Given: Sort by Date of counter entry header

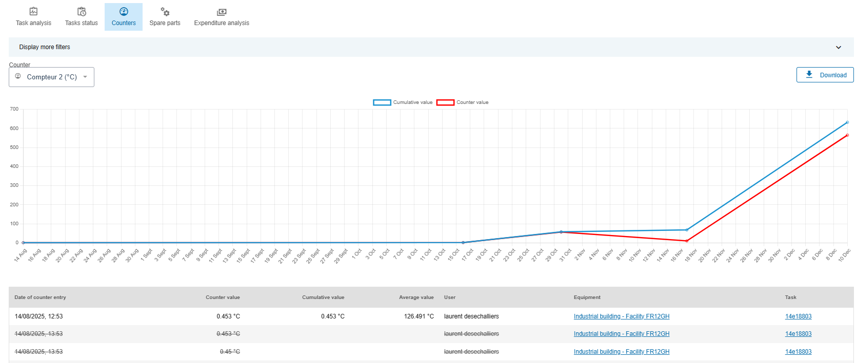Looking at the screenshot, I should [x=40, y=297].
